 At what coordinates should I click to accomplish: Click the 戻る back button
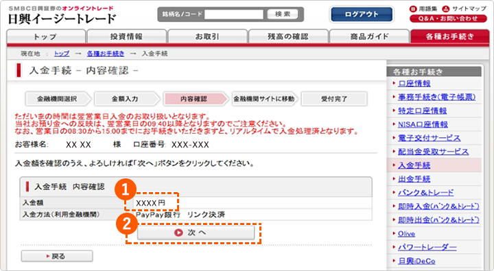click(x=57, y=256)
